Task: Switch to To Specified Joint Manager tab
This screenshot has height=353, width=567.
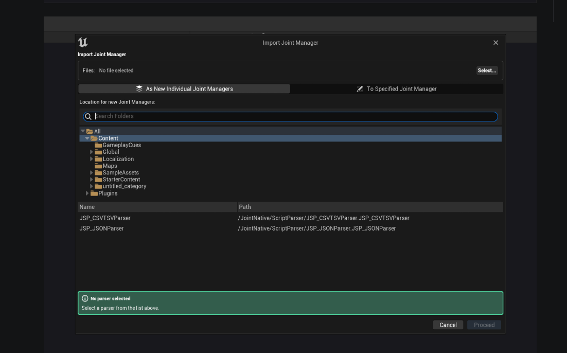Action: click(x=397, y=89)
